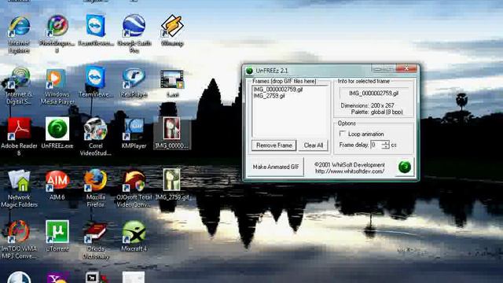Screen dimensions: 503x283
Task: Select IMG_0000002759.gif in Frames list
Action: pos(277,90)
